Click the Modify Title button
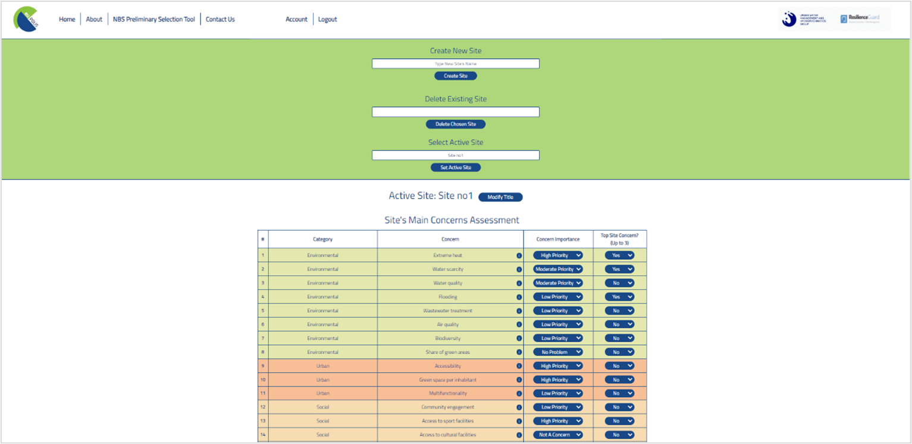Viewport: 912px width, 444px height. tap(500, 197)
